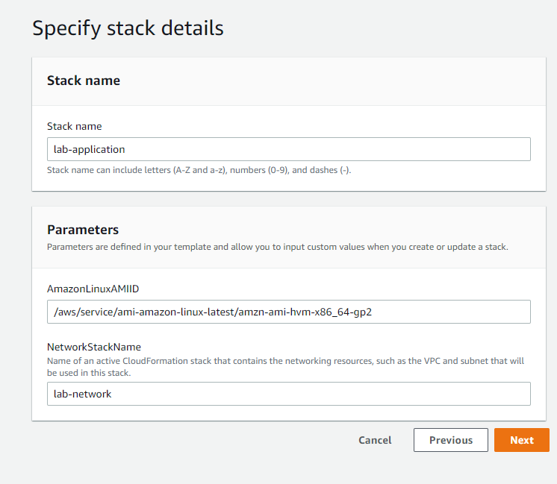Click the 'lab-network' value text

[83, 394]
